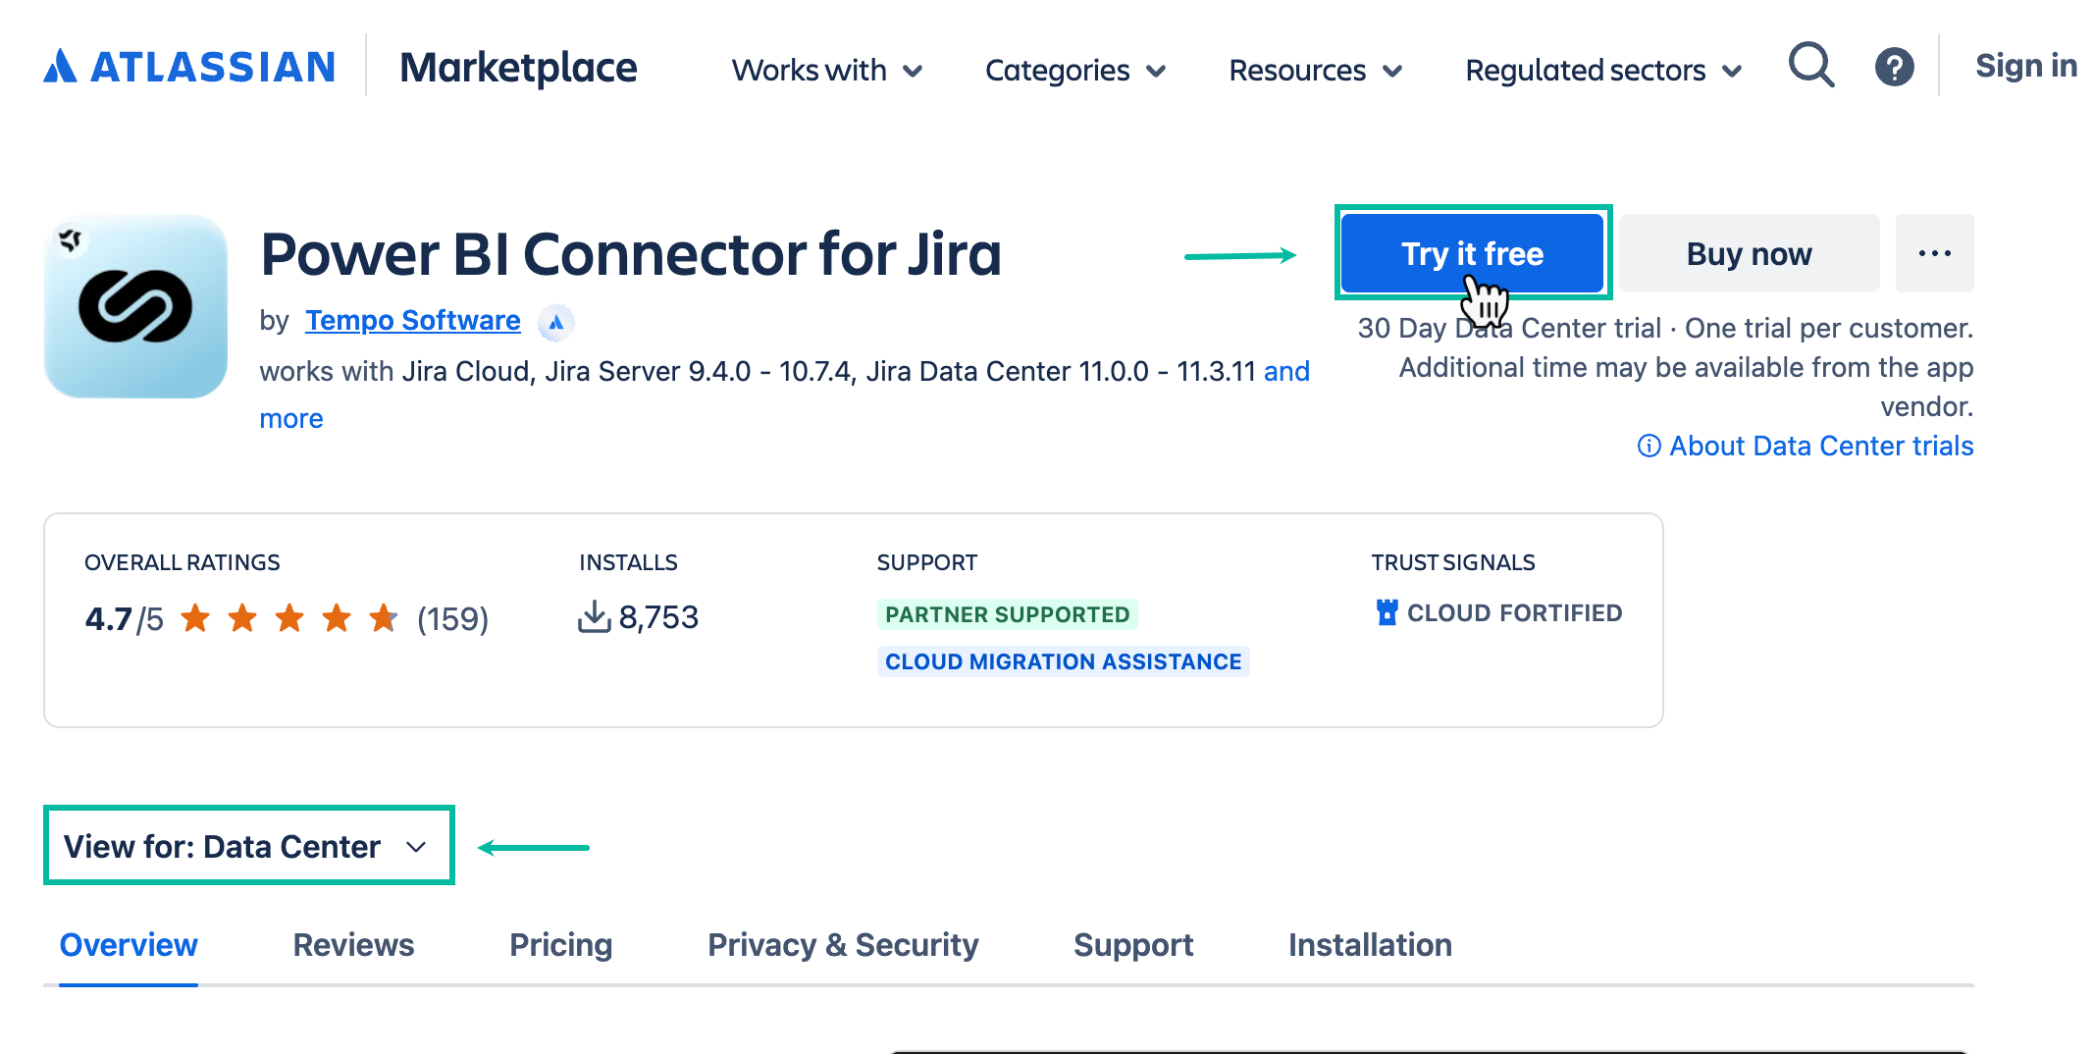Click the Atlassian partner badge beside Tempo Software

555,322
